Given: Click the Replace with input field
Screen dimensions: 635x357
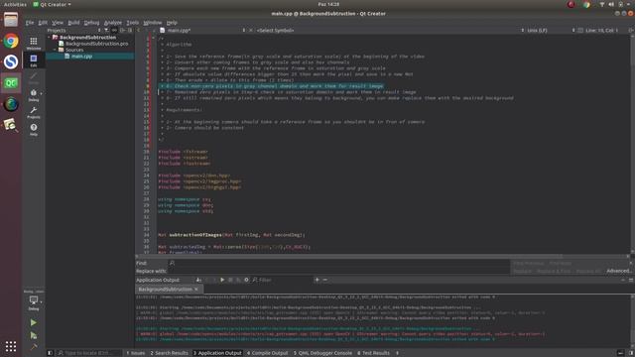Looking at the screenshot, I should (339, 271).
